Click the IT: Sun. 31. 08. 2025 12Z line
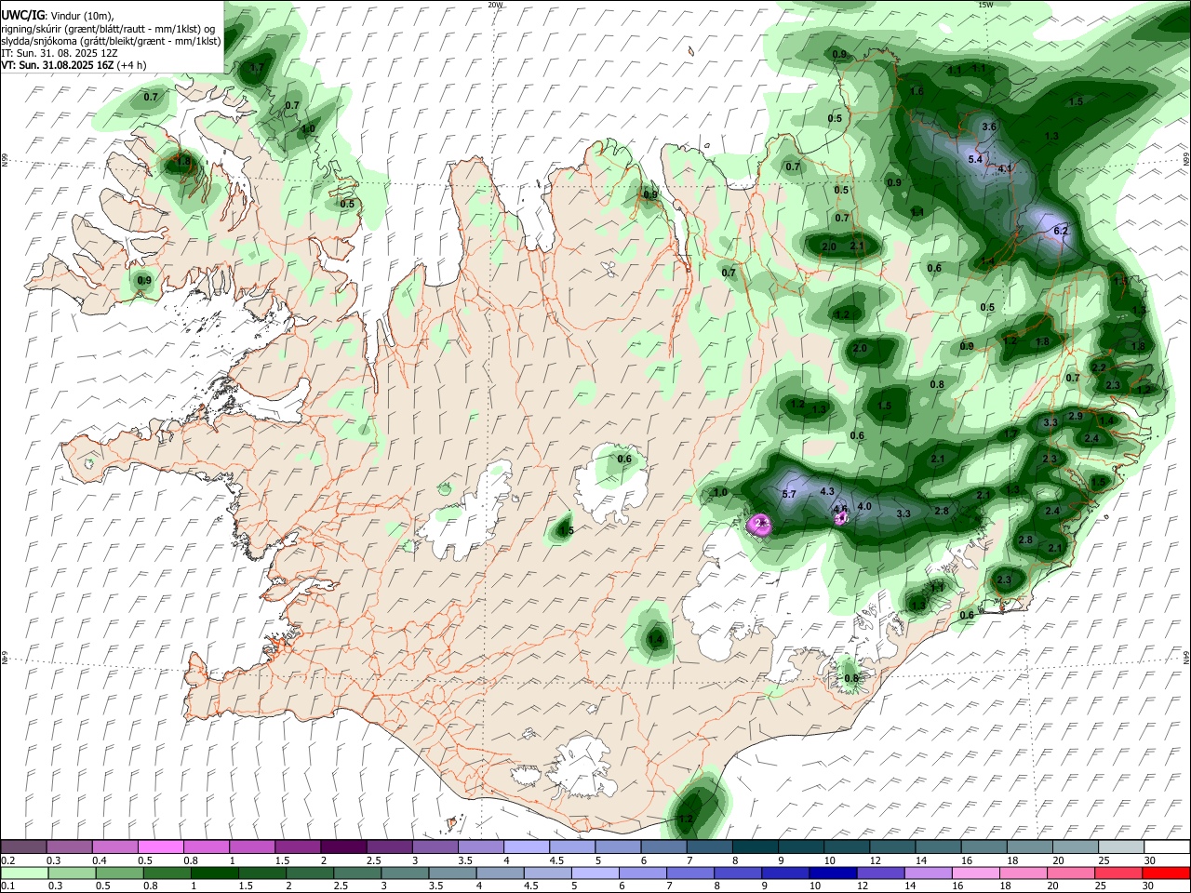The image size is (1191, 893). (x=60, y=53)
